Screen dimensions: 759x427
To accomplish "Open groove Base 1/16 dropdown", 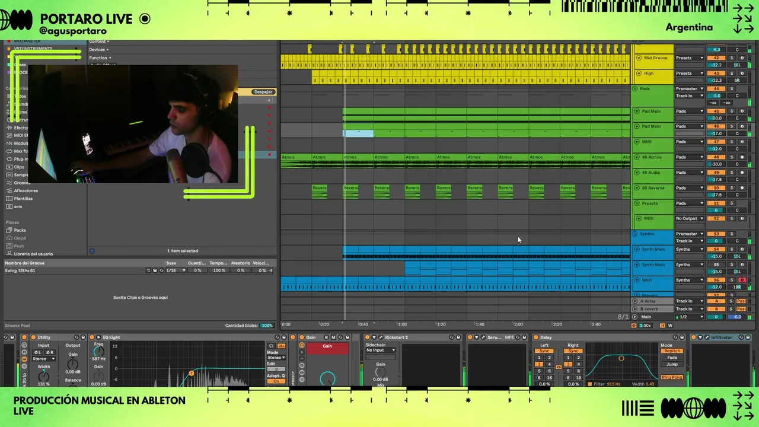I will click(x=177, y=270).
